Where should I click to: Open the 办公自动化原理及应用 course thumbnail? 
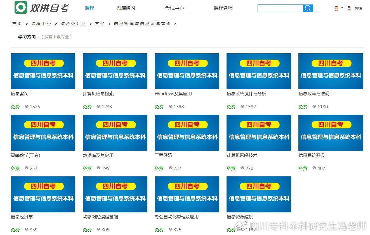click(x=187, y=194)
